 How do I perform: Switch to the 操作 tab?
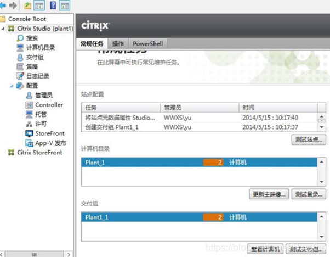[x=118, y=43]
